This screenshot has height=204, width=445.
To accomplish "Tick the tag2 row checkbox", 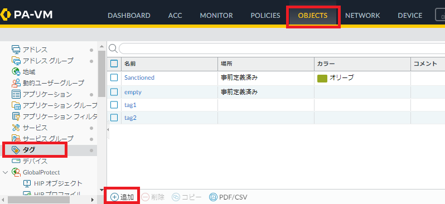I will 114,117.
